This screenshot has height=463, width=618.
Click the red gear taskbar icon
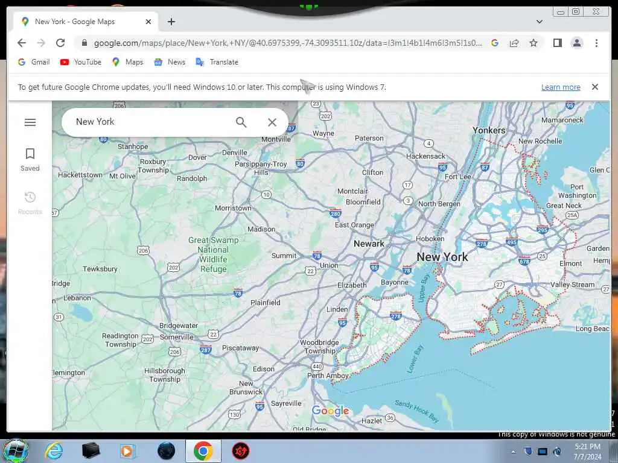pyautogui.click(x=240, y=451)
